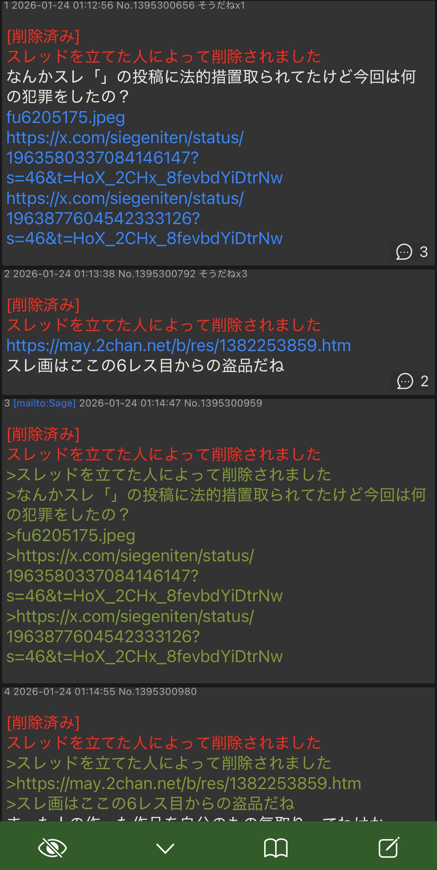Tap the down chevron in the bottom toolbar
Screen dimensions: 437x870
pos(165,848)
